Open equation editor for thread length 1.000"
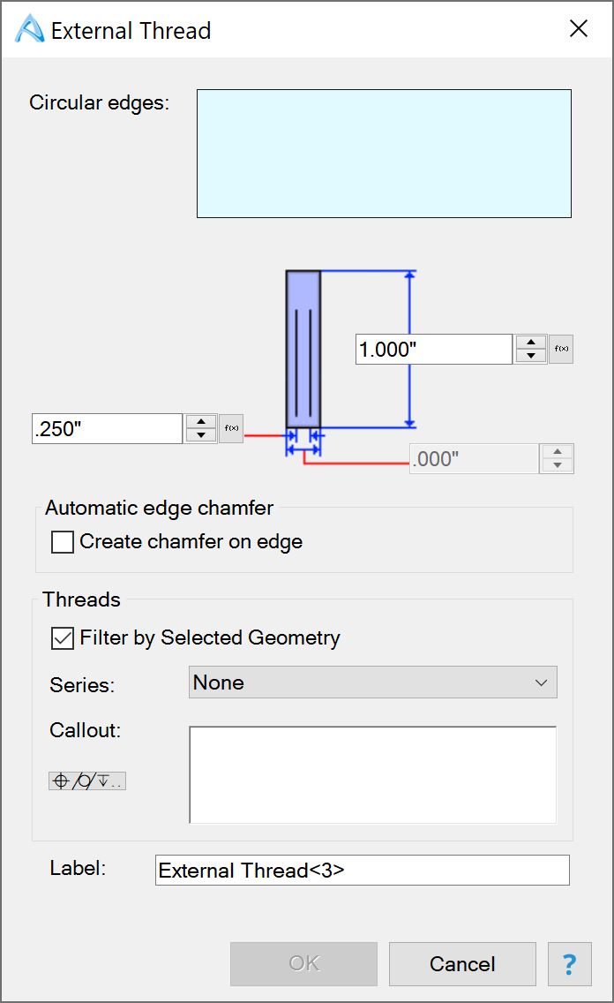Viewport: 614px width, 1003px height. [561, 350]
